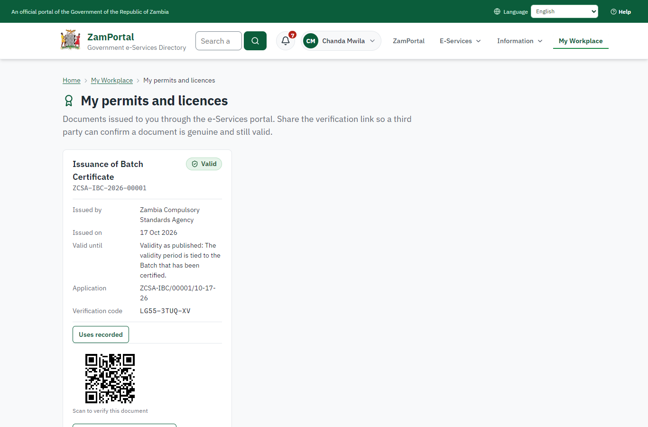Open the ZamPortal nav item
648x427 pixels.
click(408, 41)
